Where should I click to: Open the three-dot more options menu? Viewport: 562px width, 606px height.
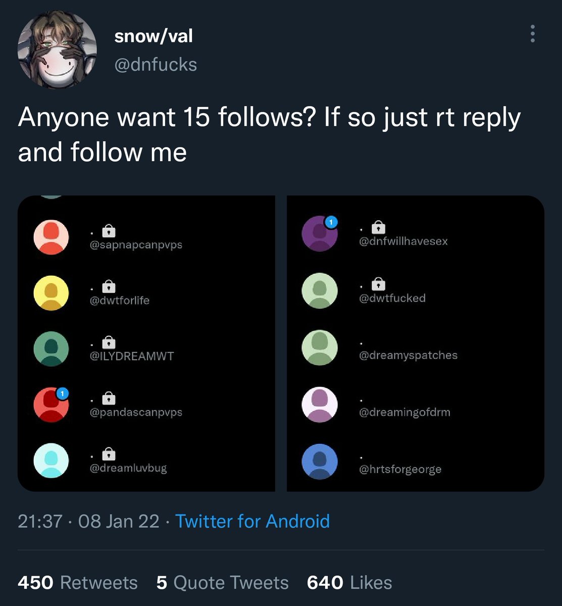pyautogui.click(x=532, y=34)
